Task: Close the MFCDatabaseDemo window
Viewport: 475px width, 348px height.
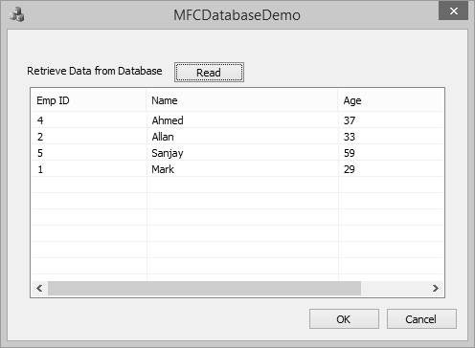Action: (x=453, y=11)
